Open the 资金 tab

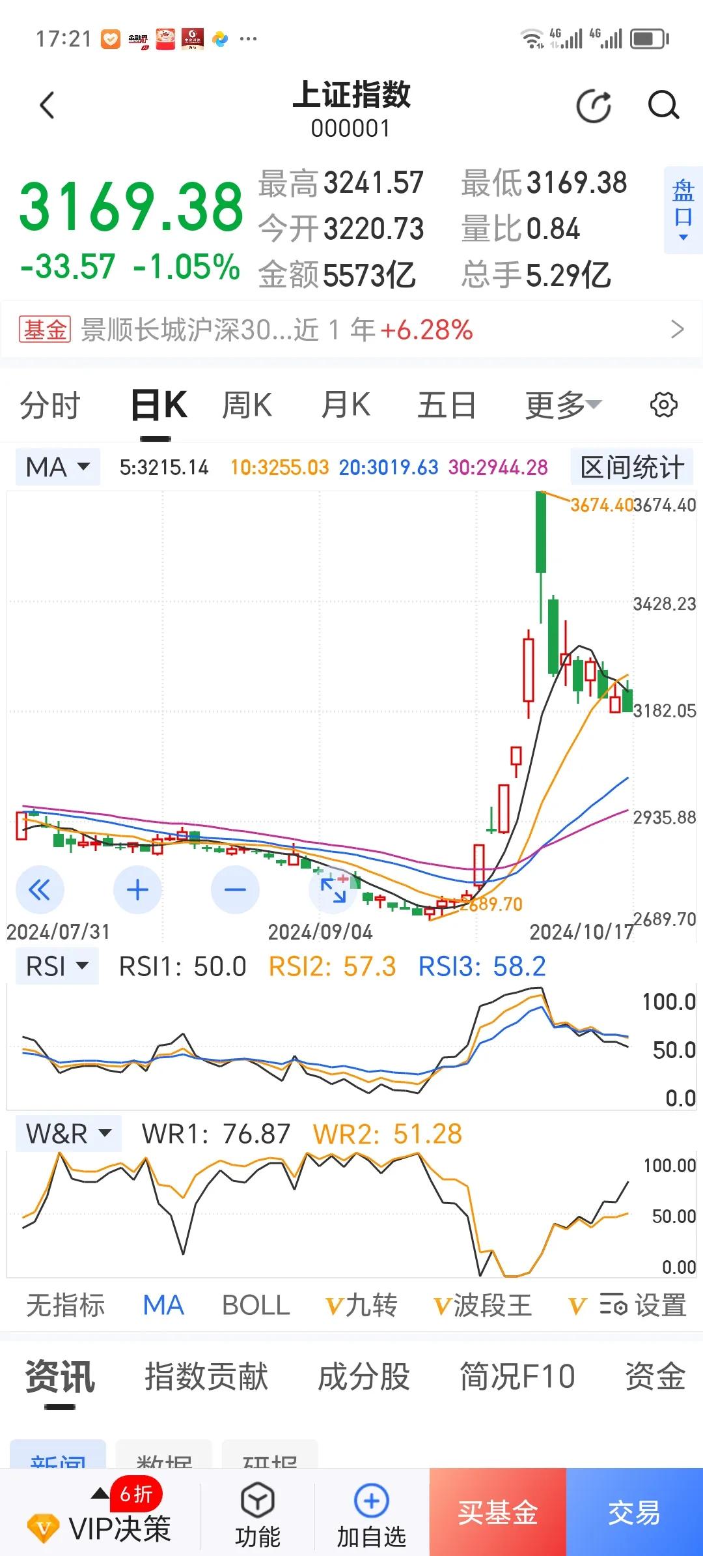[655, 1377]
